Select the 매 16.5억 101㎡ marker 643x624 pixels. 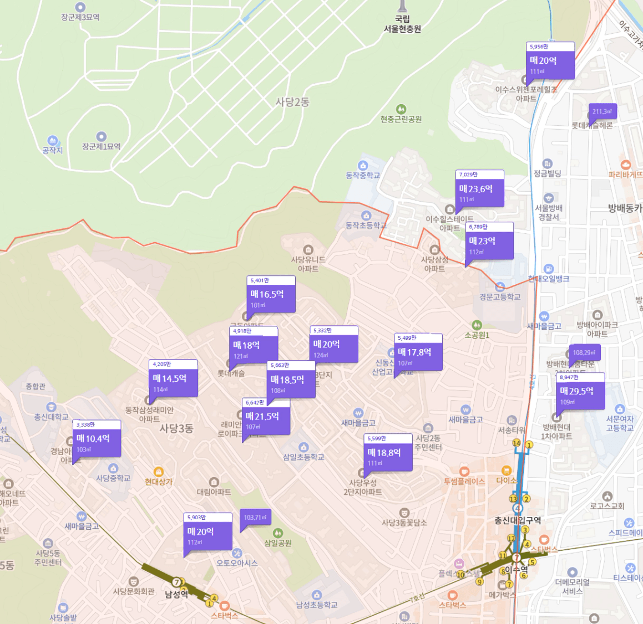pos(271,294)
